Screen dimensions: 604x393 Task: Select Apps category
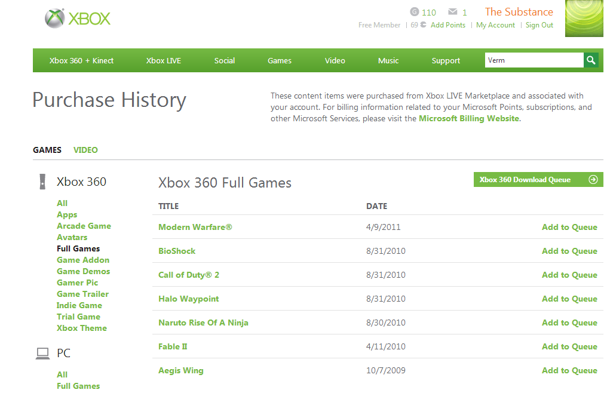coord(67,215)
